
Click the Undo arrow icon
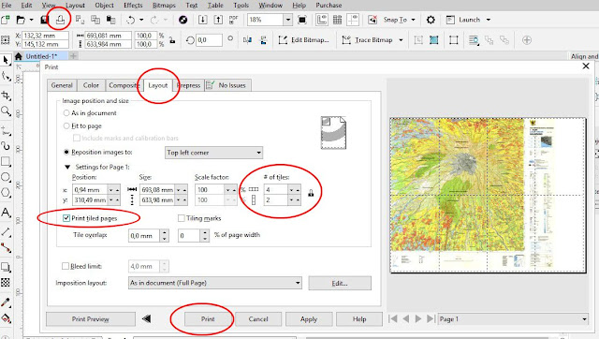[131, 20]
